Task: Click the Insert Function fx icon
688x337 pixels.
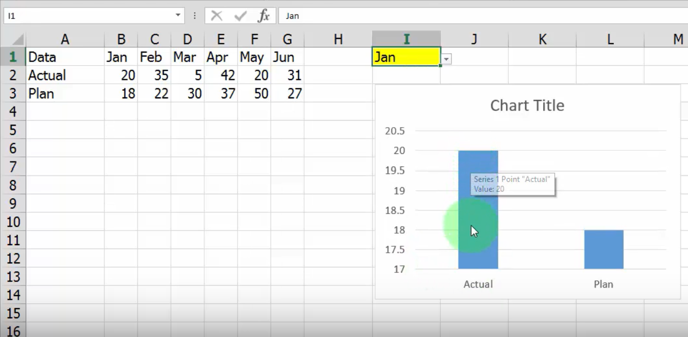Action: tap(263, 16)
